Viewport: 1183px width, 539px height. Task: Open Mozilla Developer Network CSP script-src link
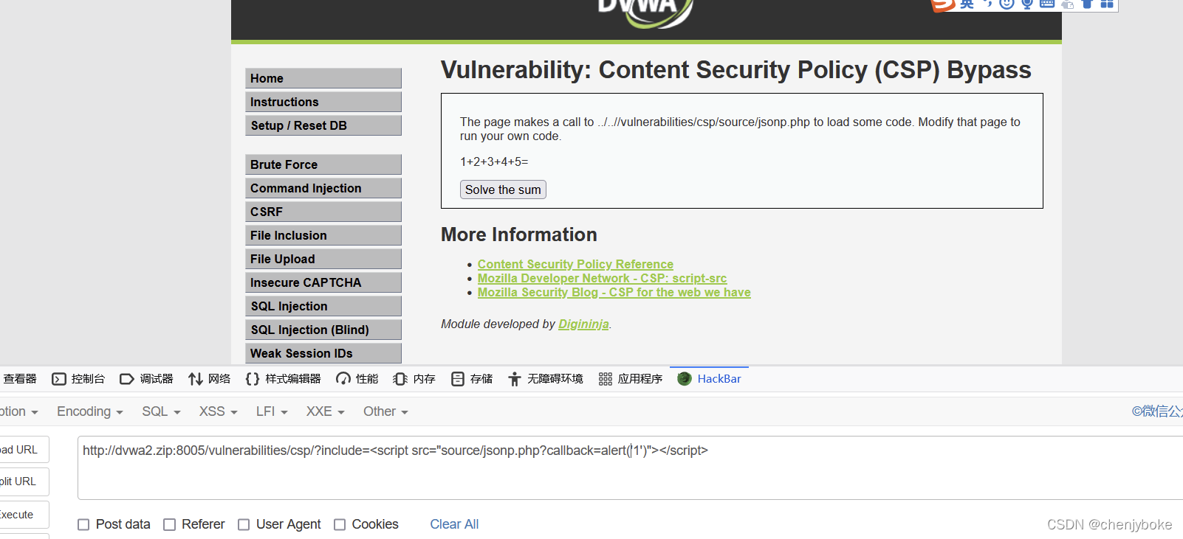[602, 278]
